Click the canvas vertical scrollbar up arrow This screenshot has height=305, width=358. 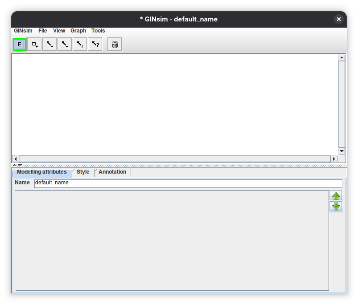pos(342,58)
